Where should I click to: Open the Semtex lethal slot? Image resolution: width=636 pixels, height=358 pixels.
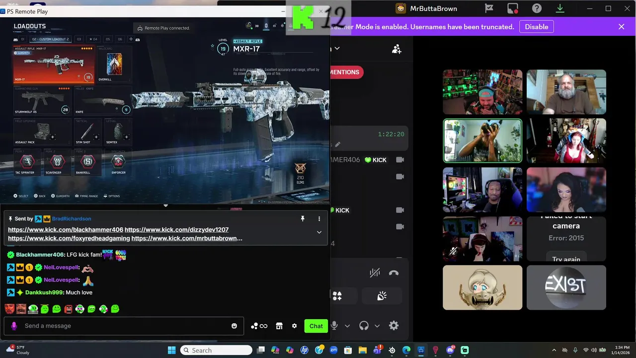(118, 131)
